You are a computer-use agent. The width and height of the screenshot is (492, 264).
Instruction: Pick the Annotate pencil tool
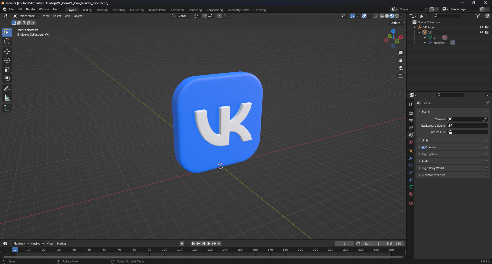pyautogui.click(x=7, y=89)
